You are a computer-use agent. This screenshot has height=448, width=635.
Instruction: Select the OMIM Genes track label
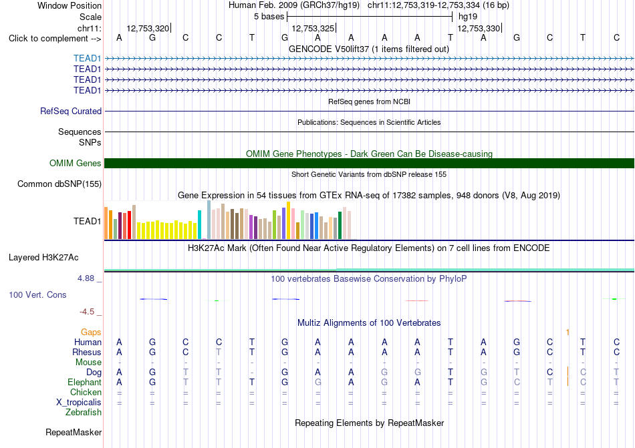(x=76, y=164)
